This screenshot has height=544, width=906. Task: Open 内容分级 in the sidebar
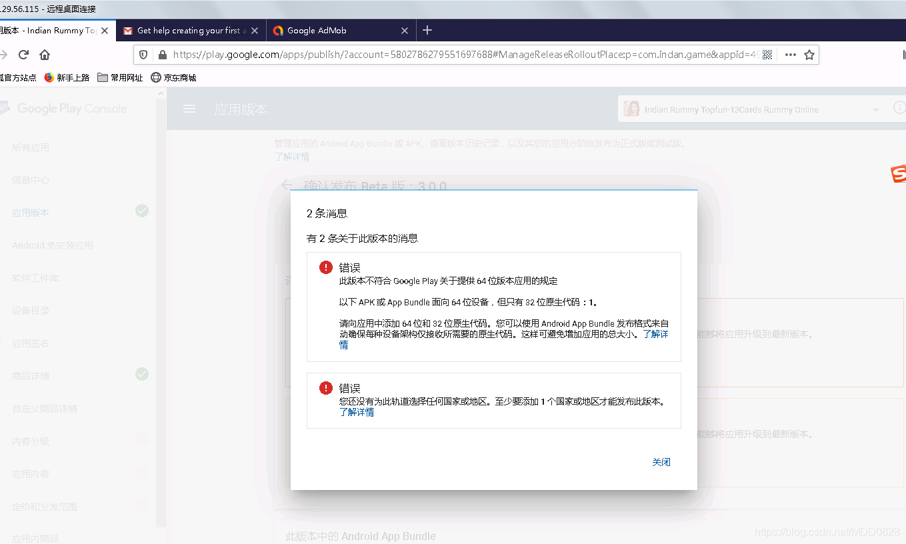[x=31, y=441]
